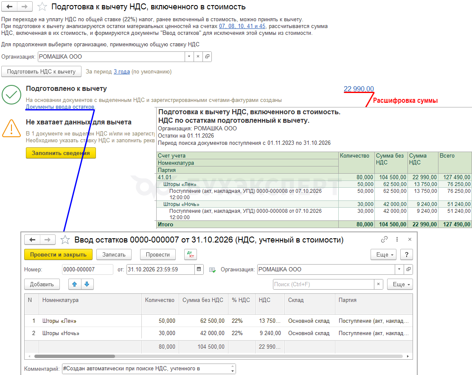Click Провести button
The image size is (472, 375).
pos(158,254)
